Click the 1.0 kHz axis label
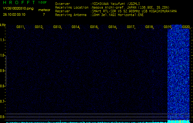This screenshot has width=193, height=123. pos(2,55)
